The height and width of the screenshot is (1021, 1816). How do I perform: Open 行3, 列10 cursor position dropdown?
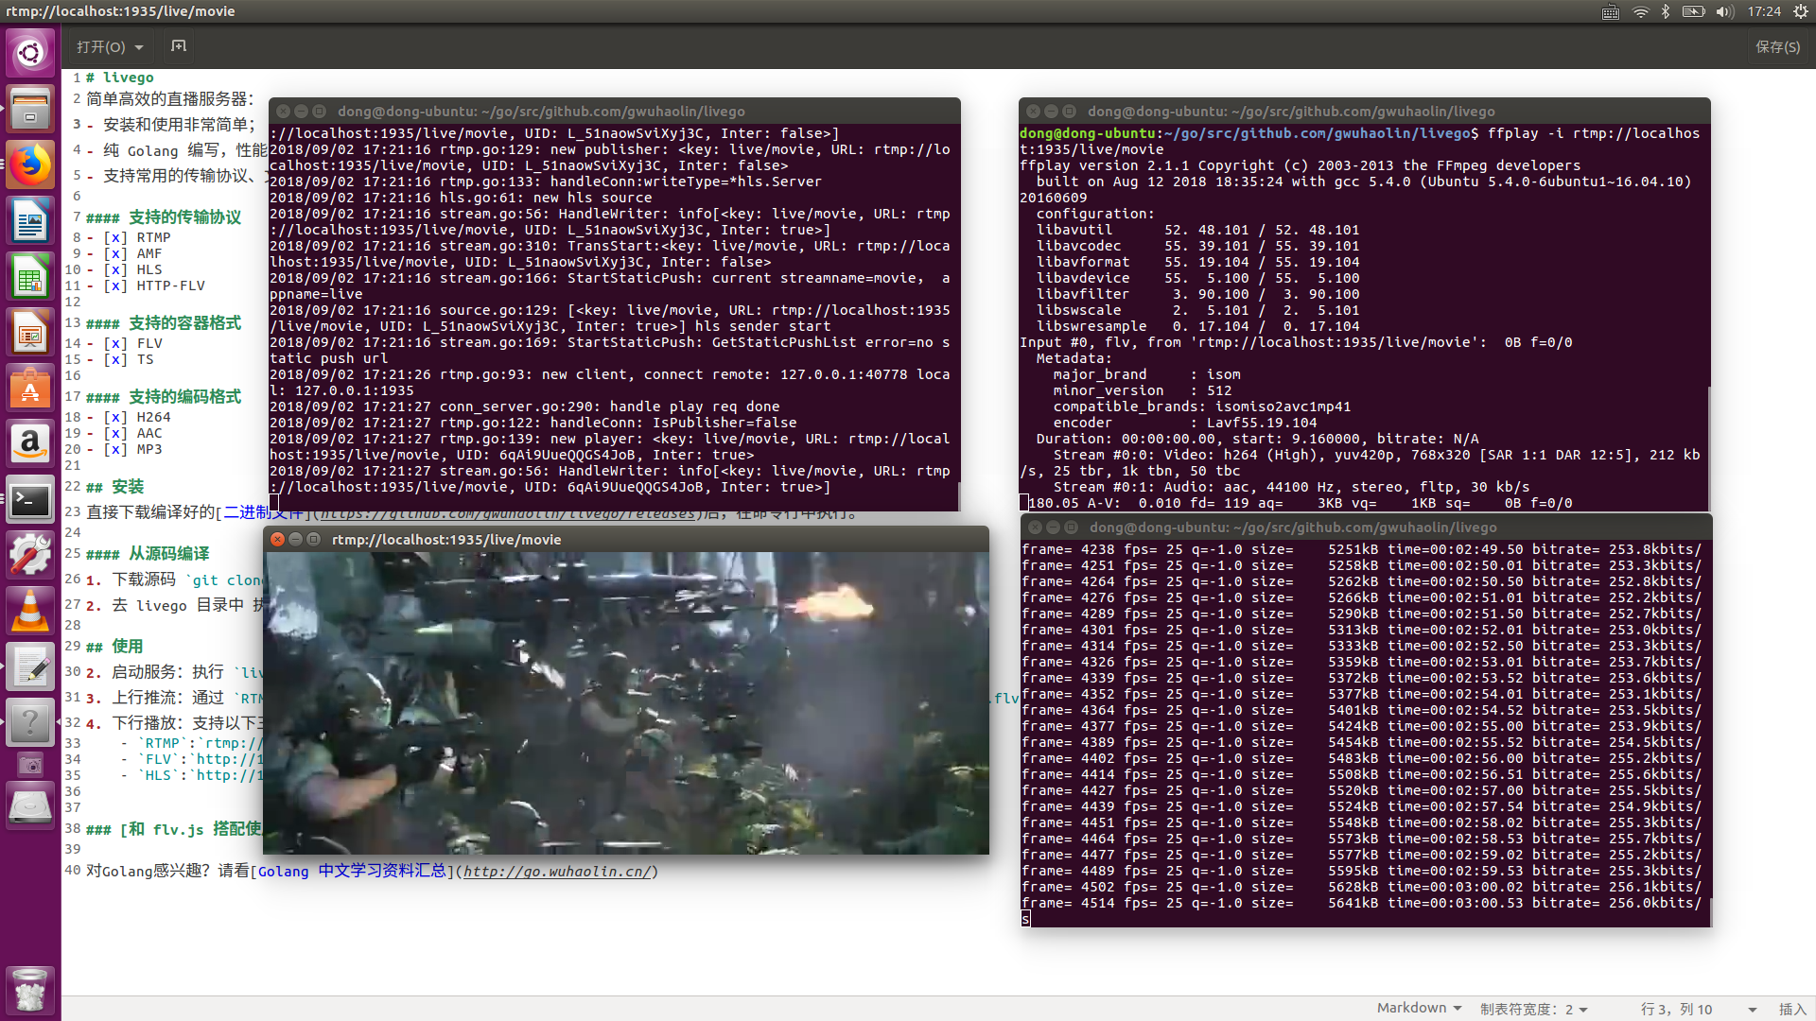(x=1699, y=1009)
